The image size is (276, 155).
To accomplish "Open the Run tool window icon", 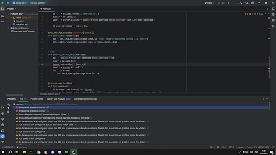I will point(2,108).
